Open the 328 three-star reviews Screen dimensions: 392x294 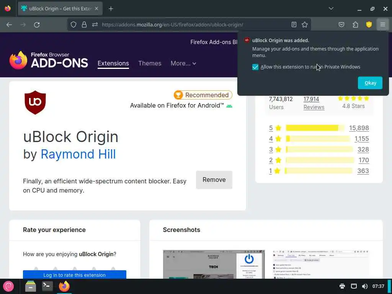(363, 150)
